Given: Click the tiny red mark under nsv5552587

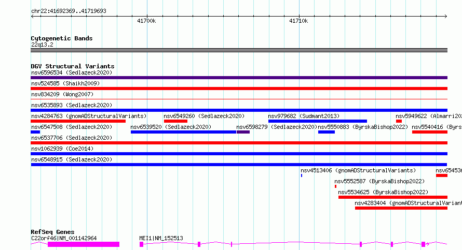Looking at the screenshot, I should pos(335,186).
